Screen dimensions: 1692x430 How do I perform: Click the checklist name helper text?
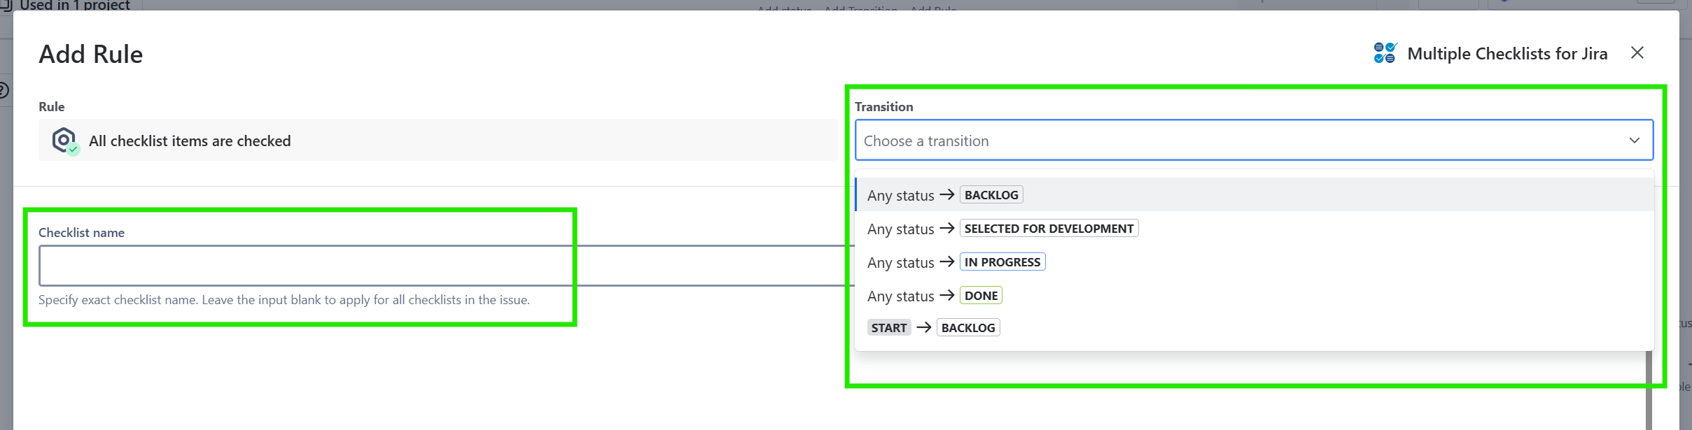point(284,299)
